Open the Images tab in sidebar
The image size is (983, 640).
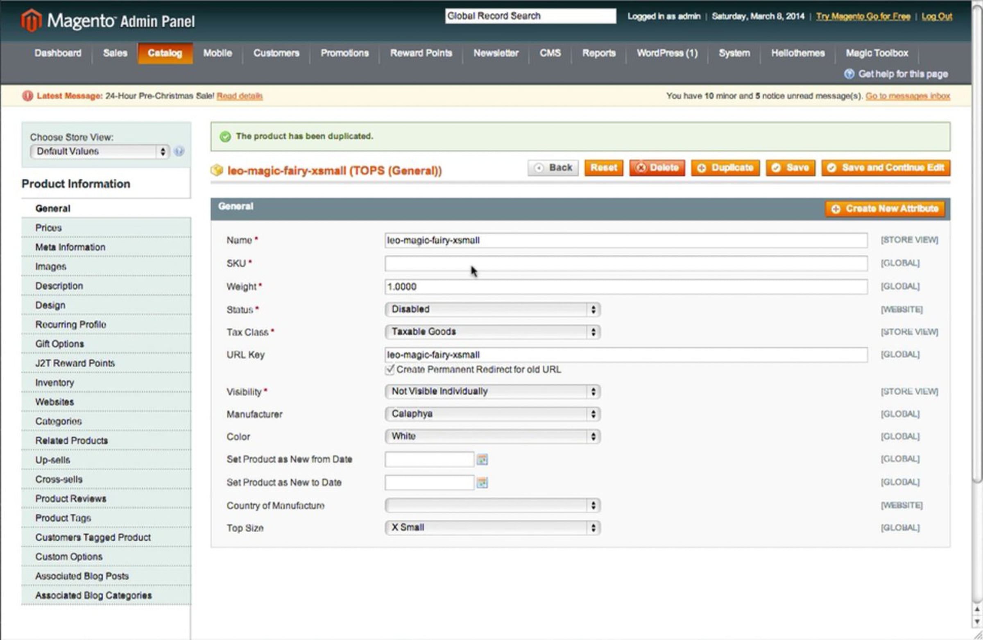pyautogui.click(x=50, y=266)
